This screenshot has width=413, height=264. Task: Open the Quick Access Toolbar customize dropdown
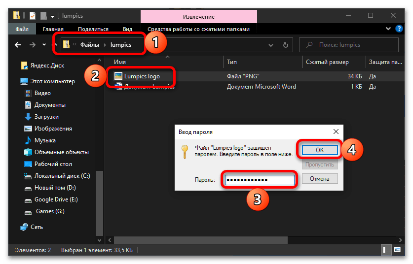point(52,16)
